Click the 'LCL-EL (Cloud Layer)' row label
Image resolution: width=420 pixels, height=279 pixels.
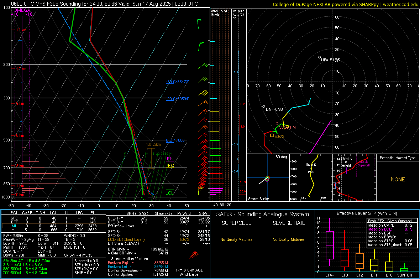[x=126, y=239]
